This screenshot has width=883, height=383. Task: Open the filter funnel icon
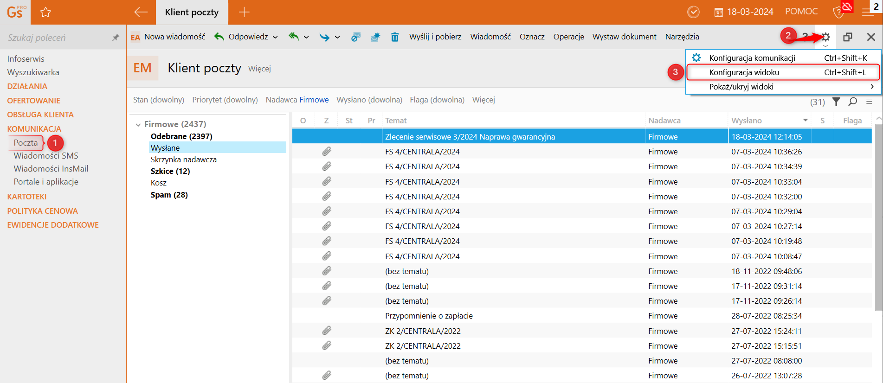836,102
